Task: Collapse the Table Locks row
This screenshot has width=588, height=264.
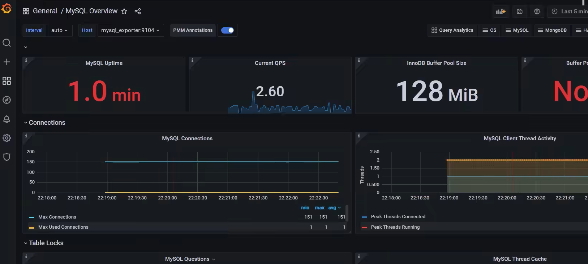Action: [43, 243]
